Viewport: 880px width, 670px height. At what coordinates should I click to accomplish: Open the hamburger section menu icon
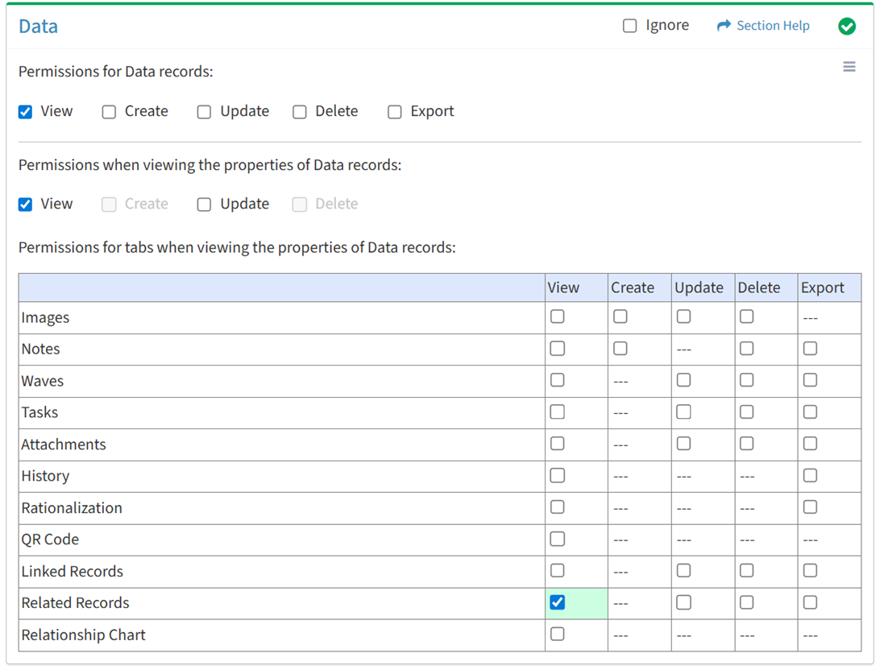pyautogui.click(x=849, y=67)
